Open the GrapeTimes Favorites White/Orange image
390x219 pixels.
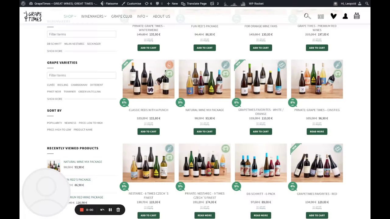261,79
